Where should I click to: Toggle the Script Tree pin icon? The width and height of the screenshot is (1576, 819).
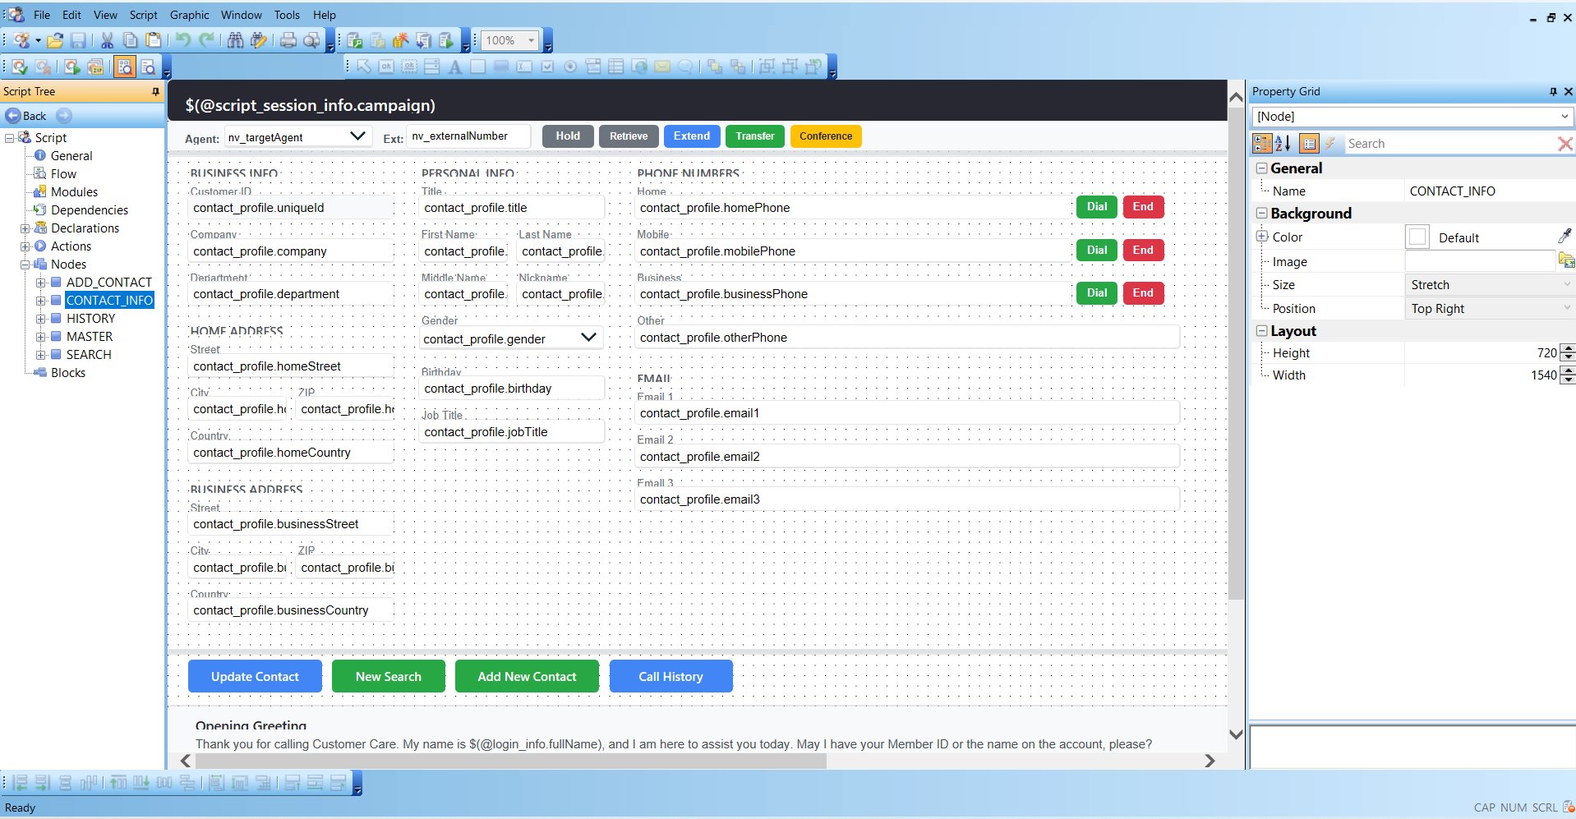(x=155, y=91)
